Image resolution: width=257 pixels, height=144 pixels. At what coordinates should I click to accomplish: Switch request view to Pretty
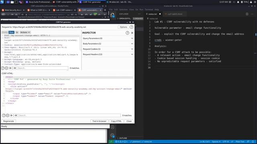tap(5, 32)
